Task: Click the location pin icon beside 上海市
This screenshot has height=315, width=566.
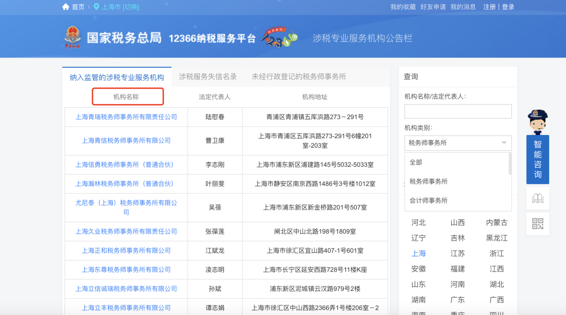Action: [x=96, y=7]
